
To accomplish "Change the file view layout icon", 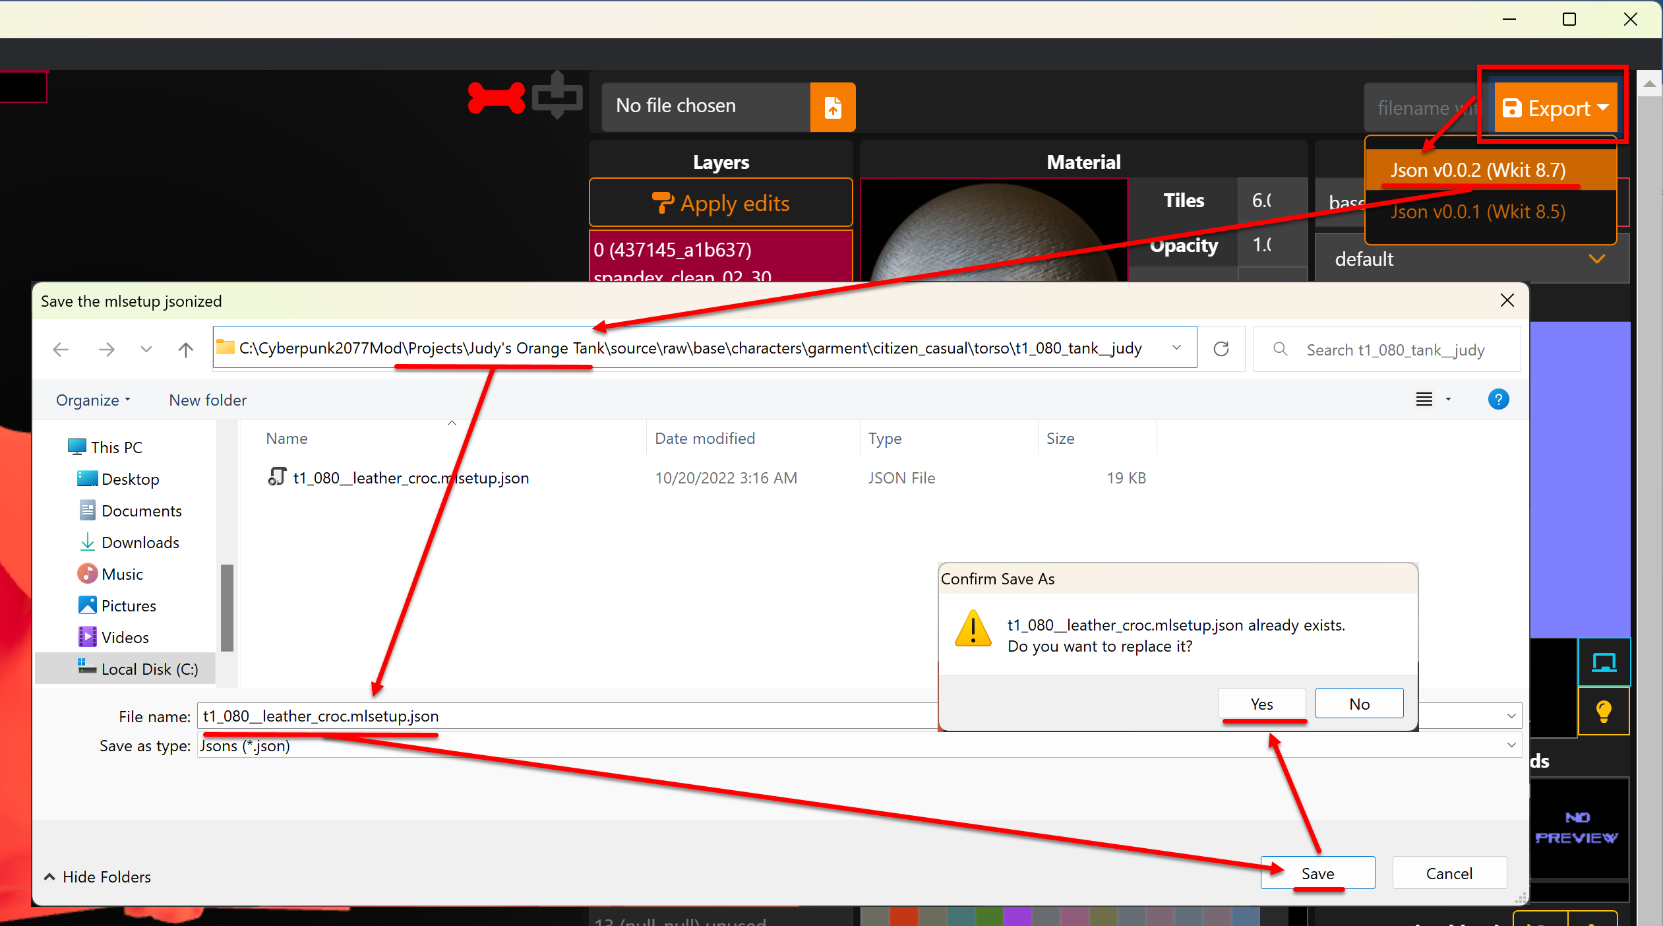I will (x=1424, y=399).
